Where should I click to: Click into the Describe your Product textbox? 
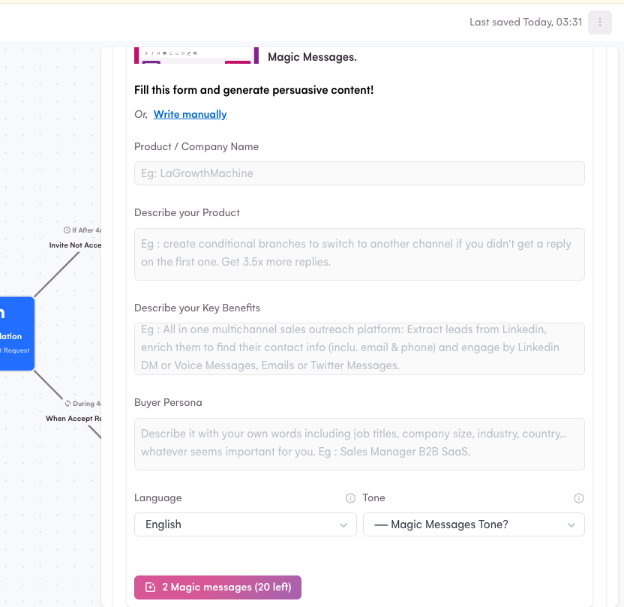point(359,254)
